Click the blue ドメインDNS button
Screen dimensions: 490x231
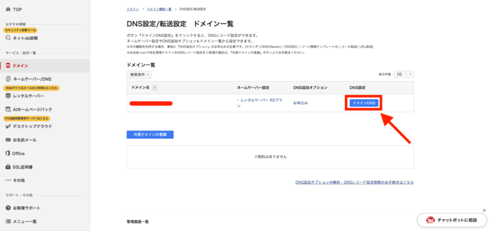pyautogui.click(x=364, y=103)
